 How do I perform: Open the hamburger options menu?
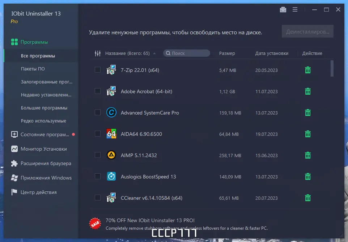(x=295, y=9)
